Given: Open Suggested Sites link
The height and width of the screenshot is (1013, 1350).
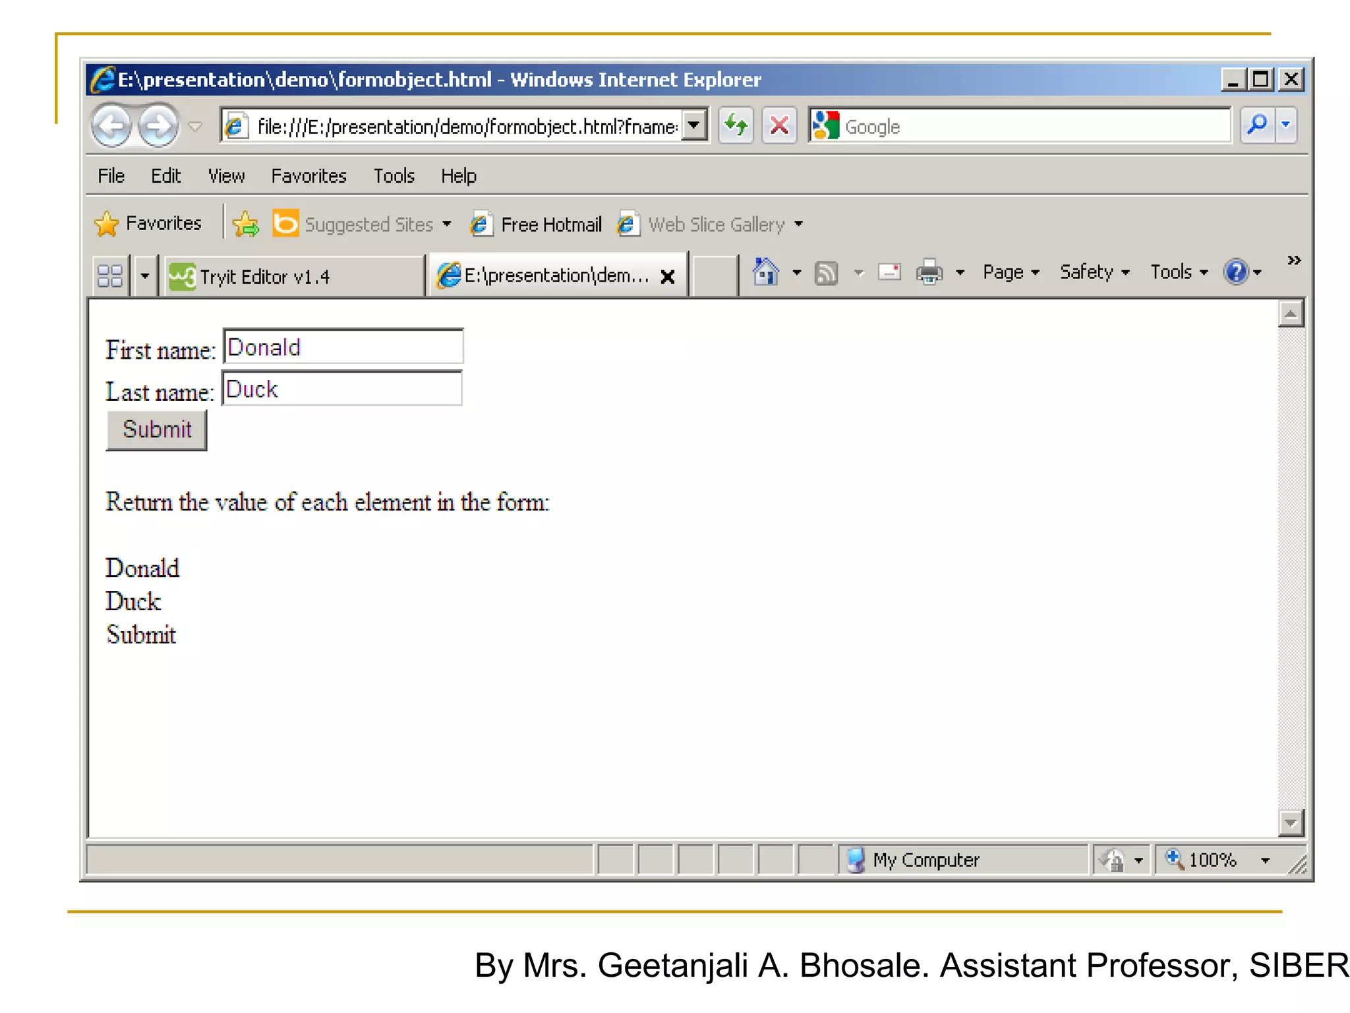Looking at the screenshot, I should pos(353,224).
